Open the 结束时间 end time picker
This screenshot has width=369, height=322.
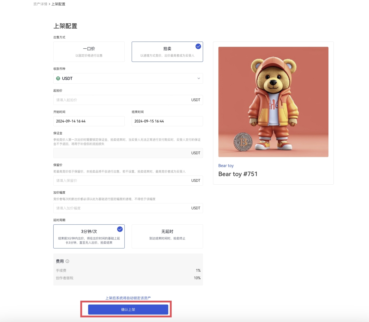[x=167, y=121]
